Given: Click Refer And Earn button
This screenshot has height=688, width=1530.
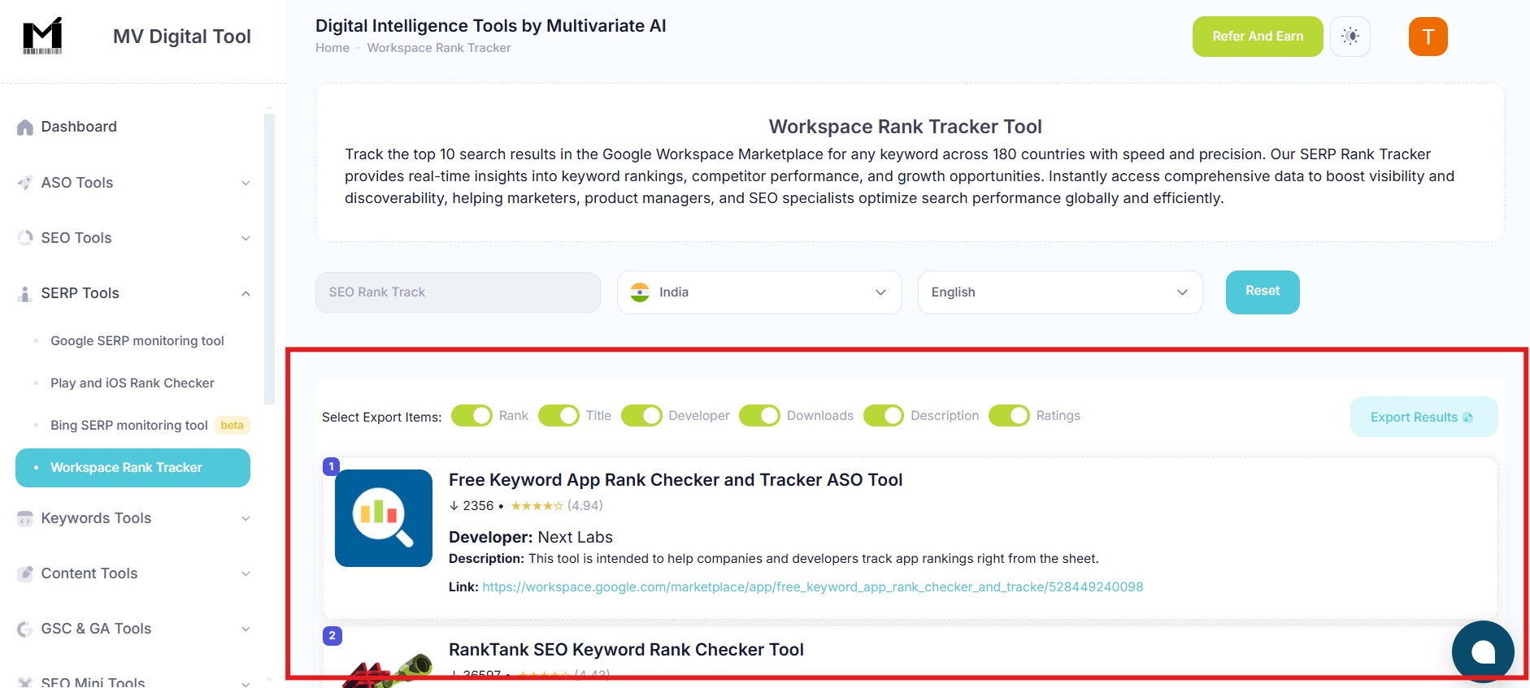Looking at the screenshot, I should [1258, 37].
